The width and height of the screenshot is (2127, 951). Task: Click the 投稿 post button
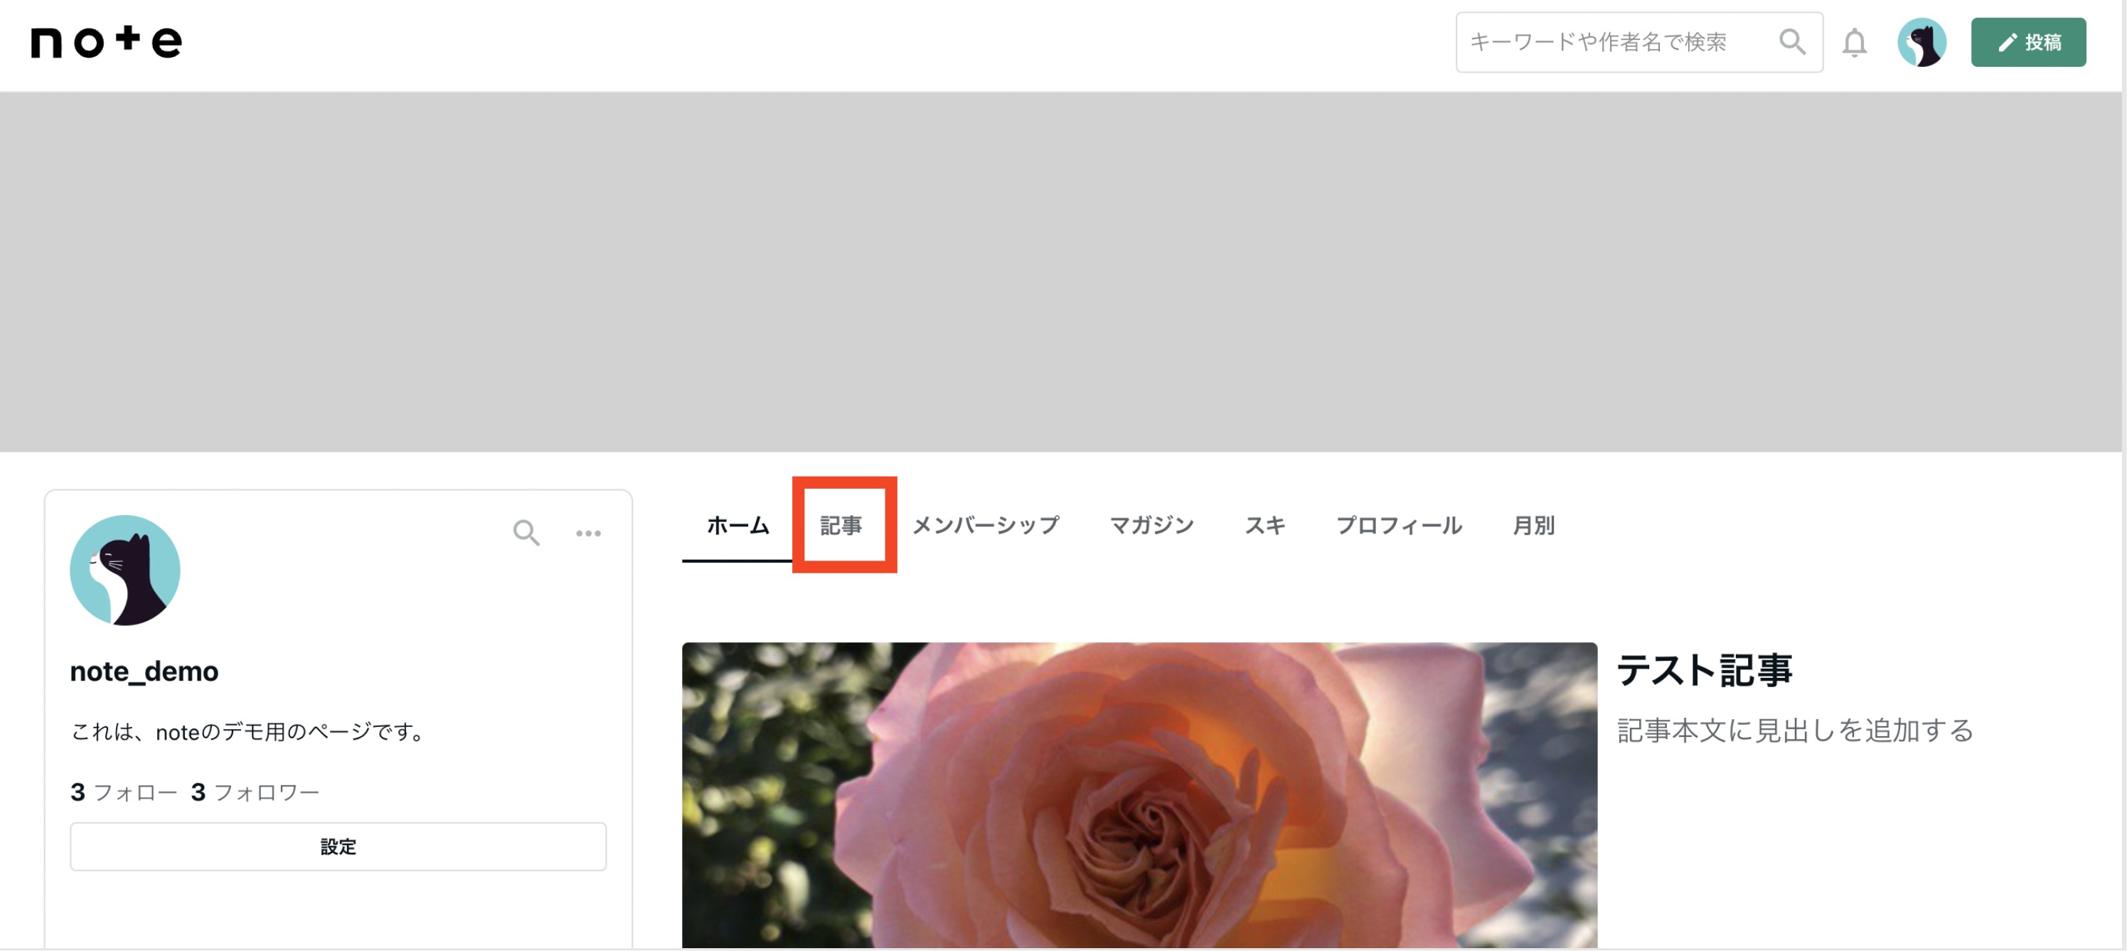(x=2028, y=42)
